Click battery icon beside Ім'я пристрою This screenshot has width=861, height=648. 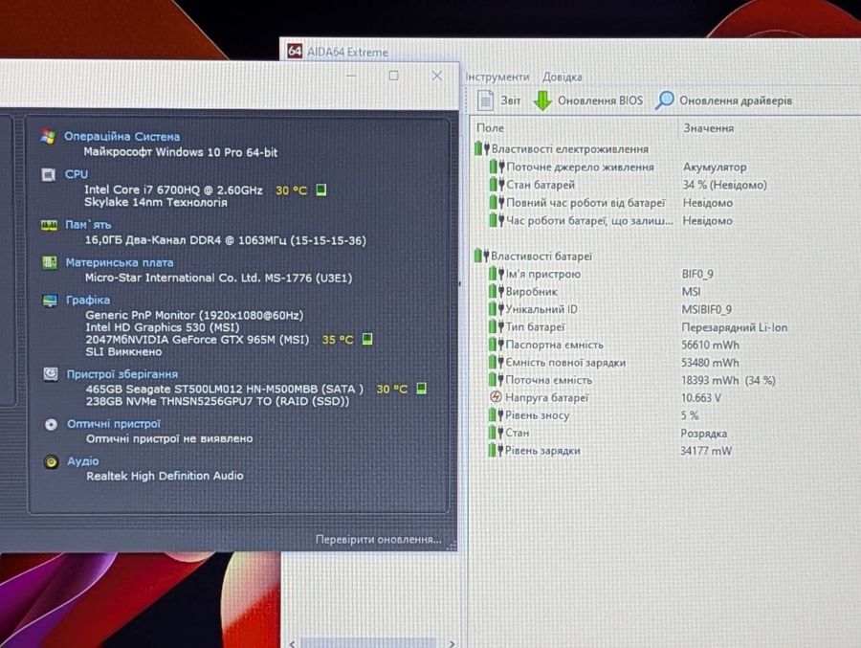pos(496,274)
